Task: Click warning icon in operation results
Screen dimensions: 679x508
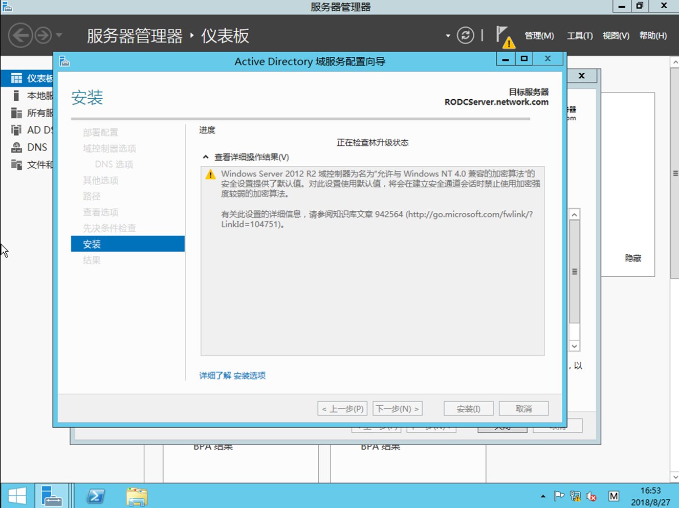Action: [x=210, y=174]
